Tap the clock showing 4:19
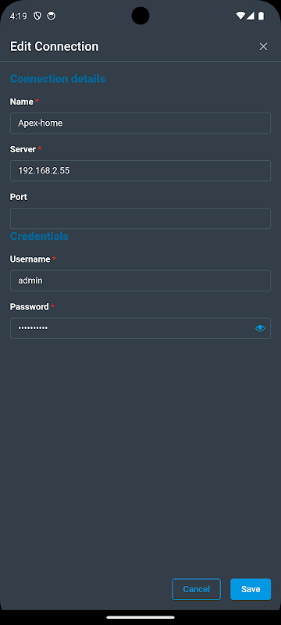281x625 pixels. [18, 16]
